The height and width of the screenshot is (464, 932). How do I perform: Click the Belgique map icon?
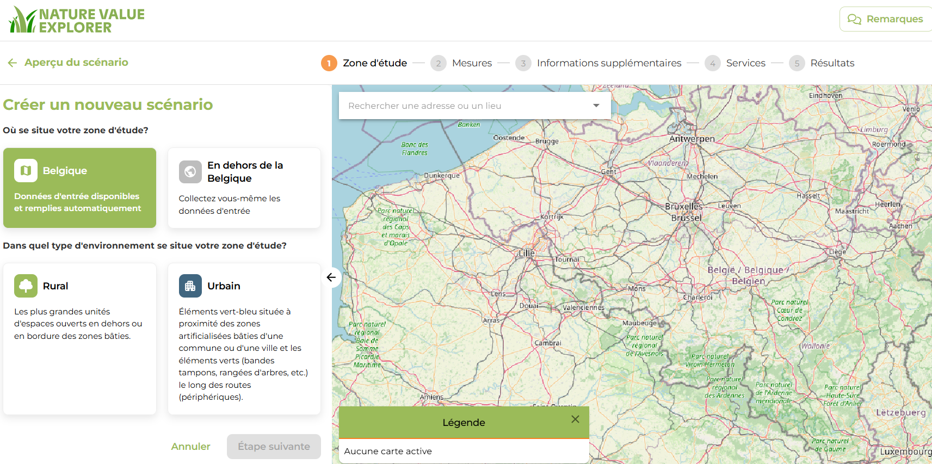26,171
